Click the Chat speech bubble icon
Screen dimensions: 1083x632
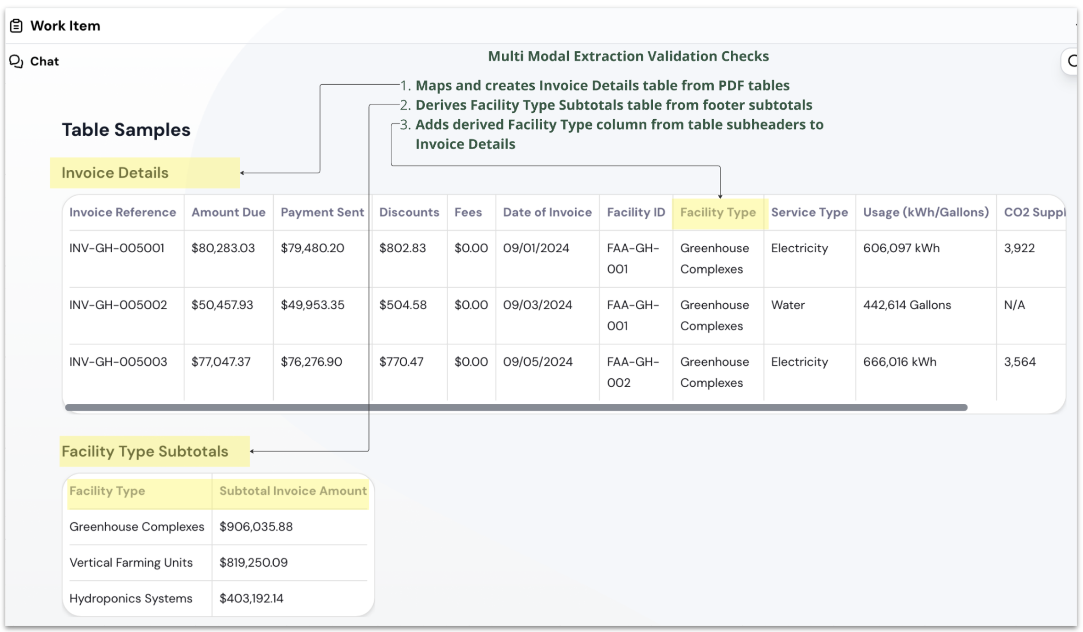pyautogui.click(x=16, y=62)
